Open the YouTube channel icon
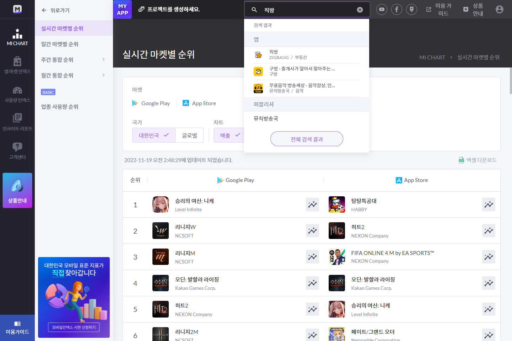The image size is (512, 341). 382,9
